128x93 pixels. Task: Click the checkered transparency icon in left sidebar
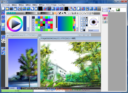(3, 41)
